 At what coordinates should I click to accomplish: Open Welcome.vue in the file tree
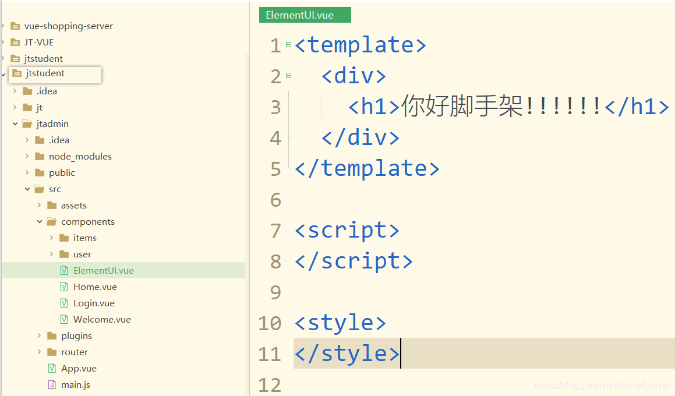click(102, 320)
